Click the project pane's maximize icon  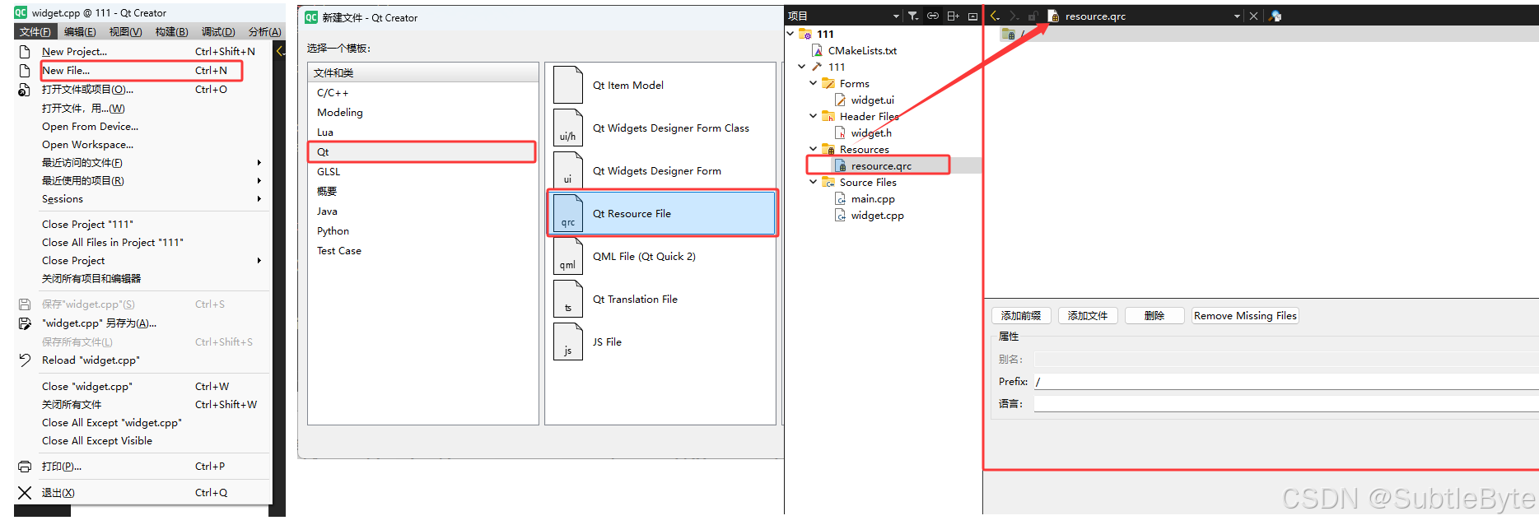972,16
